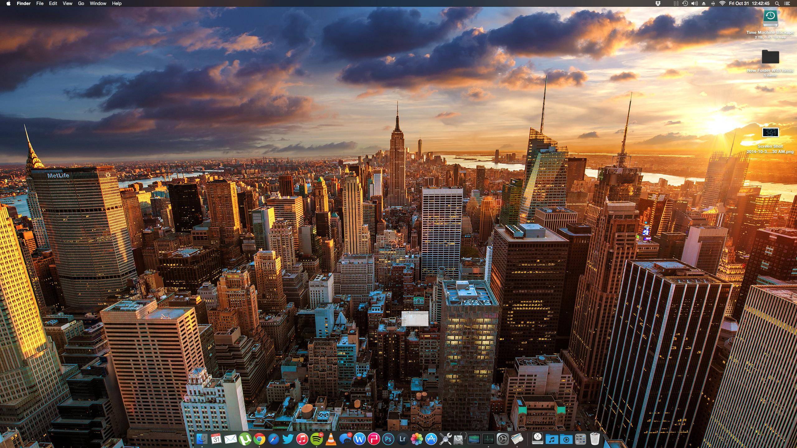Viewport: 797px width, 448px height.
Task: Open the volume menu bar control
Action: click(694, 3)
